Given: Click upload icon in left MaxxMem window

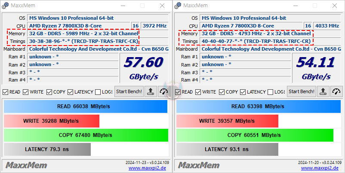Looking at the screenshot, I should [x=151, y=91].
